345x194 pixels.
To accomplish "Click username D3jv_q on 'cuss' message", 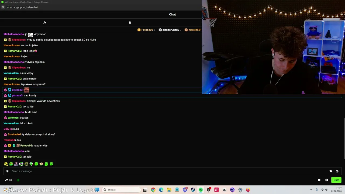I will [8, 129].
